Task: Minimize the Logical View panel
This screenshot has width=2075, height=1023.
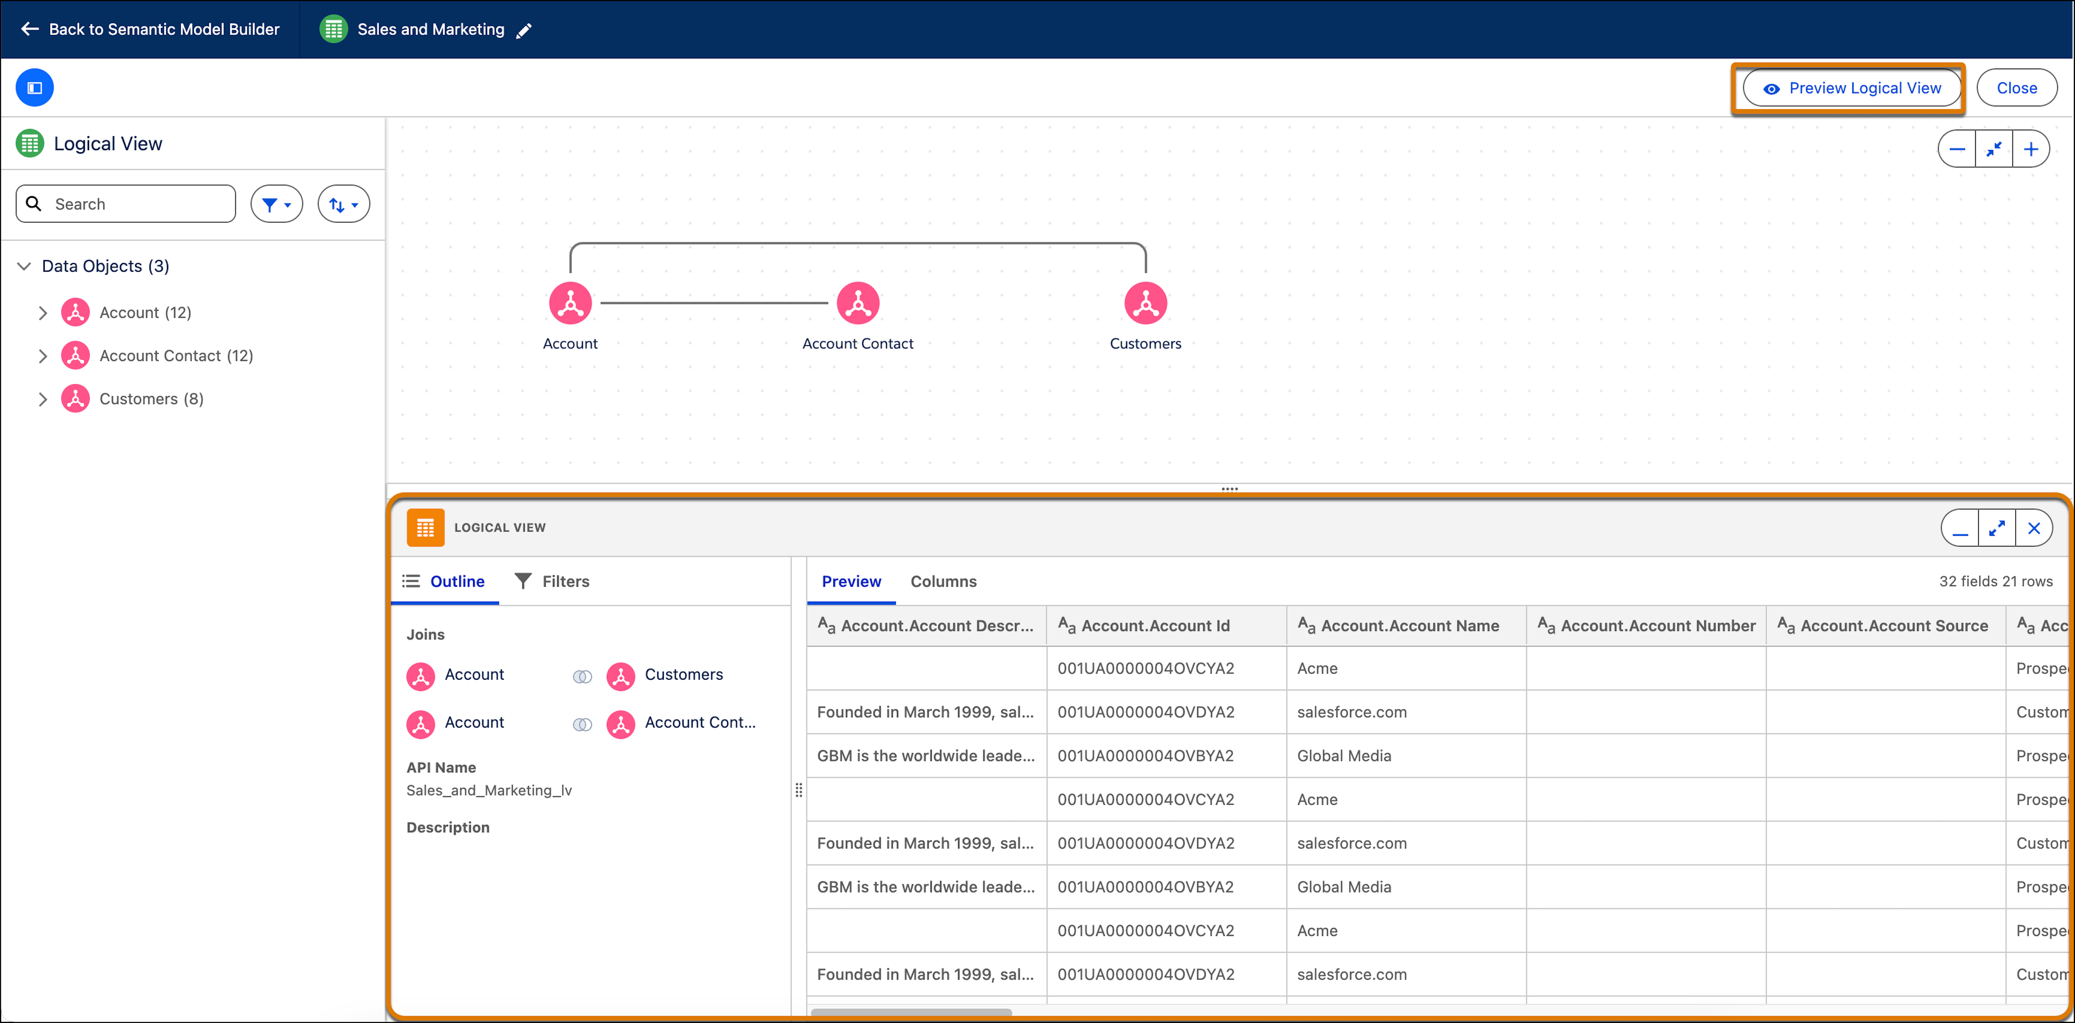Action: (x=1960, y=529)
